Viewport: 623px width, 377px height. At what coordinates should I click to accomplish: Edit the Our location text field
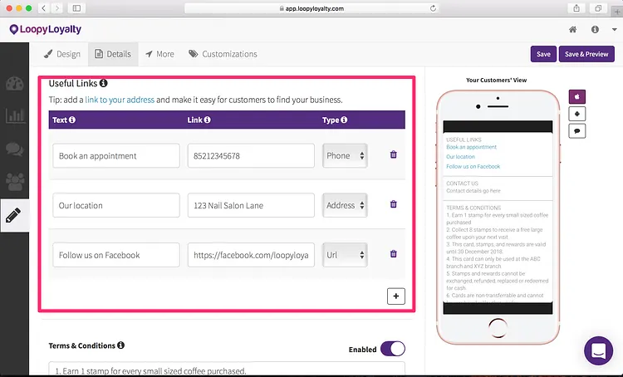pyautogui.click(x=116, y=205)
